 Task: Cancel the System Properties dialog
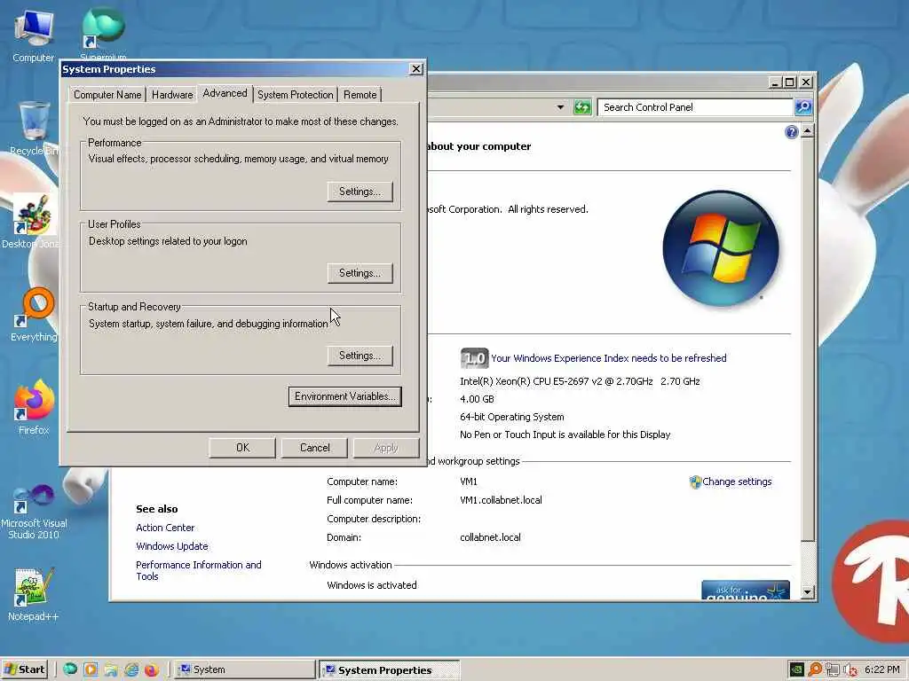[315, 448]
